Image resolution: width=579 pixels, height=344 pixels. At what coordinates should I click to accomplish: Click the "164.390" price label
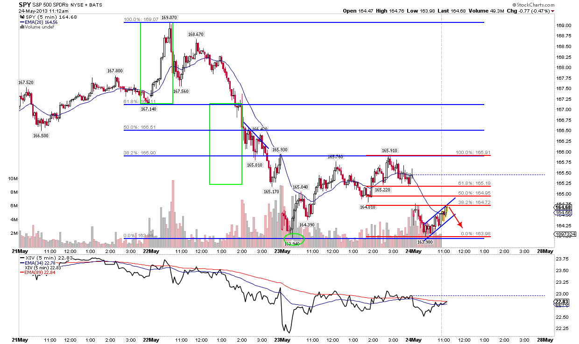(307, 225)
